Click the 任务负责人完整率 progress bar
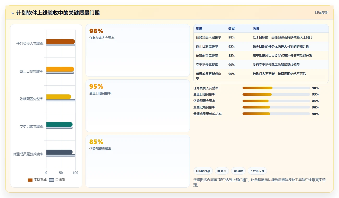339x198 pixels. pos(276,88)
